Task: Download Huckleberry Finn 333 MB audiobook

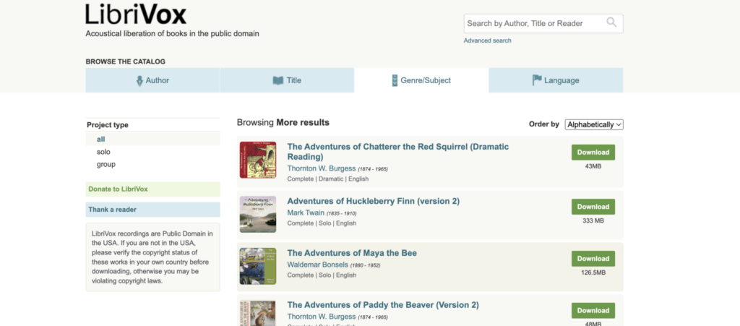Action: point(593,207)
